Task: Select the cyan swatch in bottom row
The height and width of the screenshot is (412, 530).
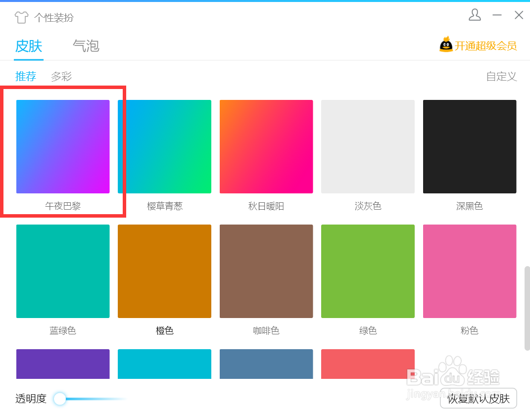Action: coord(165,364)
